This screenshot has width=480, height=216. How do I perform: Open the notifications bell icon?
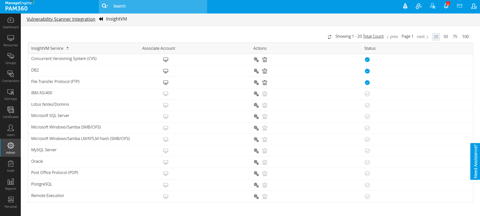(x=446, y=6)
